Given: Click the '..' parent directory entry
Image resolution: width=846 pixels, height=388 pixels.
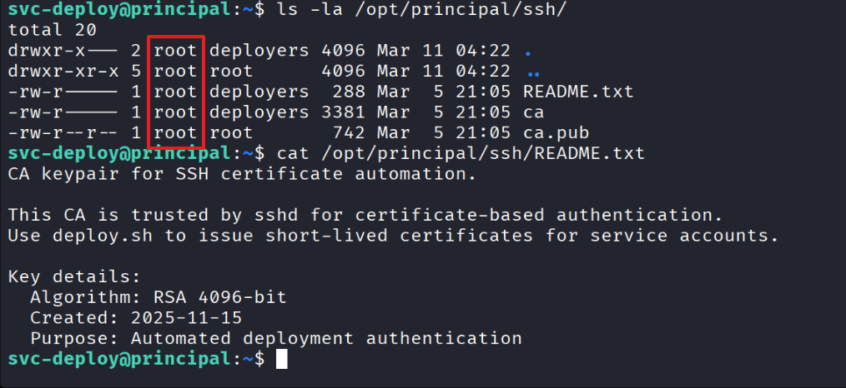Looking at the screenshot, I should [533, 72].
